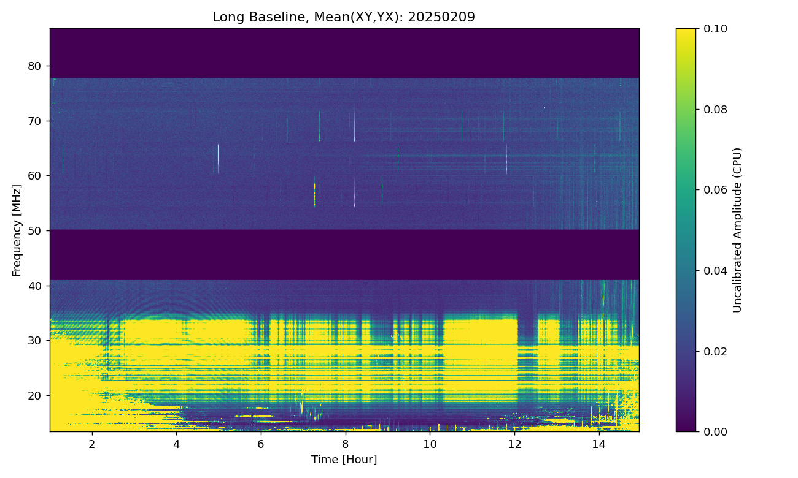Screen dimensions: 798x478
Task: Click the "Uncalibrated Amplitude (CPU)" colorbar label
Action: click(x=738, y=230)
